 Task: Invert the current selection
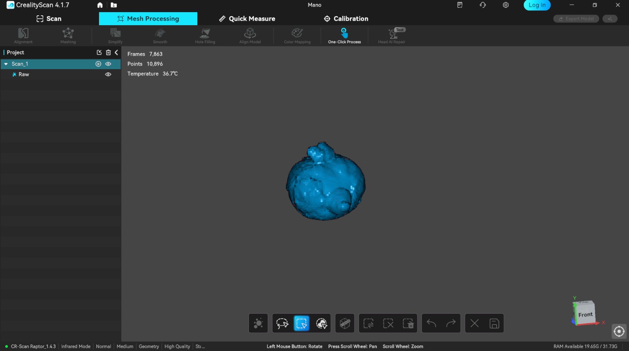368,323
